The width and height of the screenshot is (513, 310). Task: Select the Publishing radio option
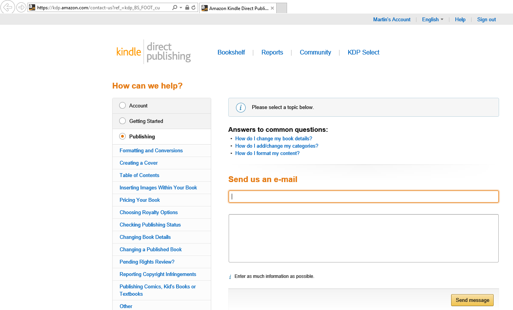[123, 136]
